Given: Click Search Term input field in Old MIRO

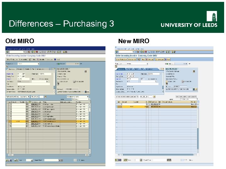Looking at the screenshot, I should [51, 160].
